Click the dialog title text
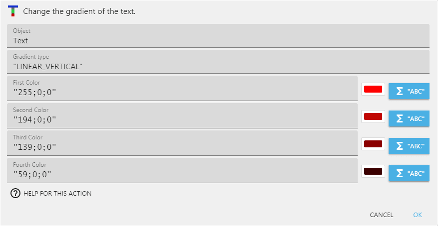 click(x=79, y=11)
